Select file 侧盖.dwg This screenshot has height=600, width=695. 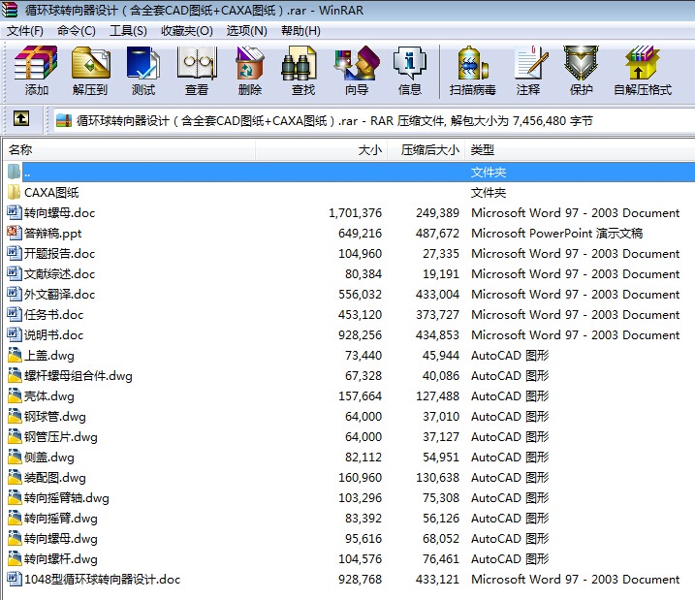click(49, 458)
